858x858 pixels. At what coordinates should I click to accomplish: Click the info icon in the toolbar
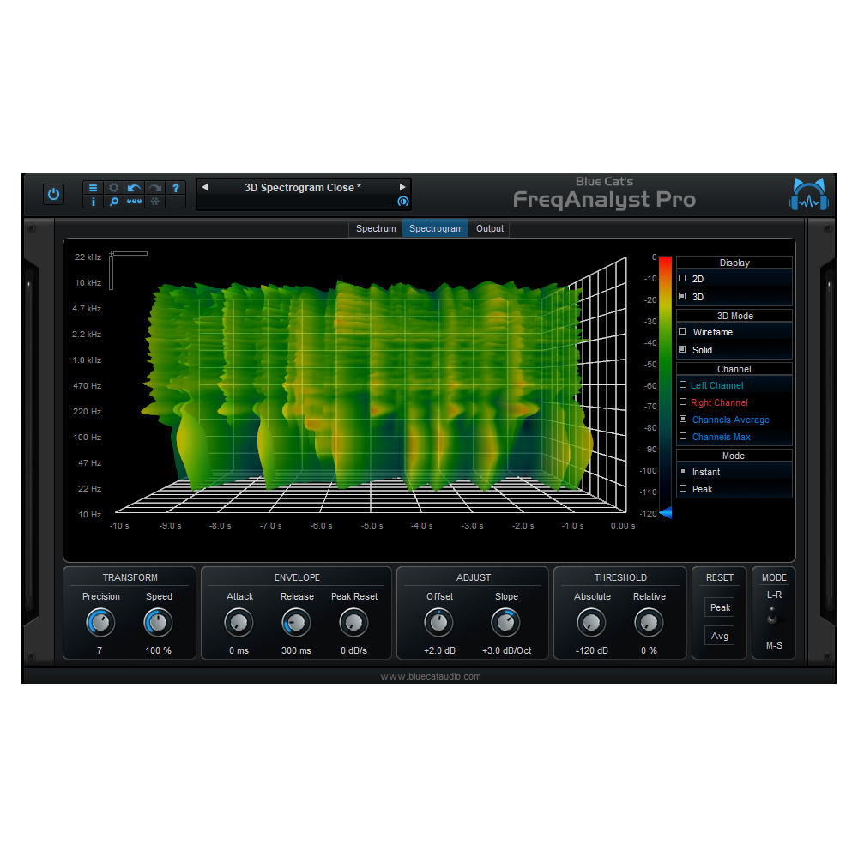[93, 202]
